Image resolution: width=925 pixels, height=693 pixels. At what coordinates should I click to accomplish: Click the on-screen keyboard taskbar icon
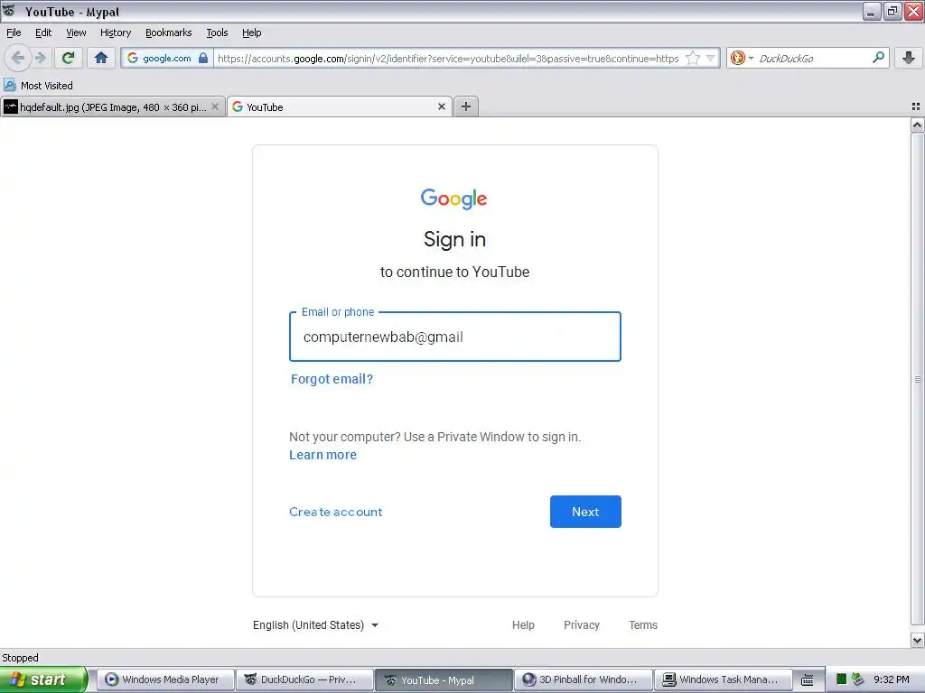[807, 680]
